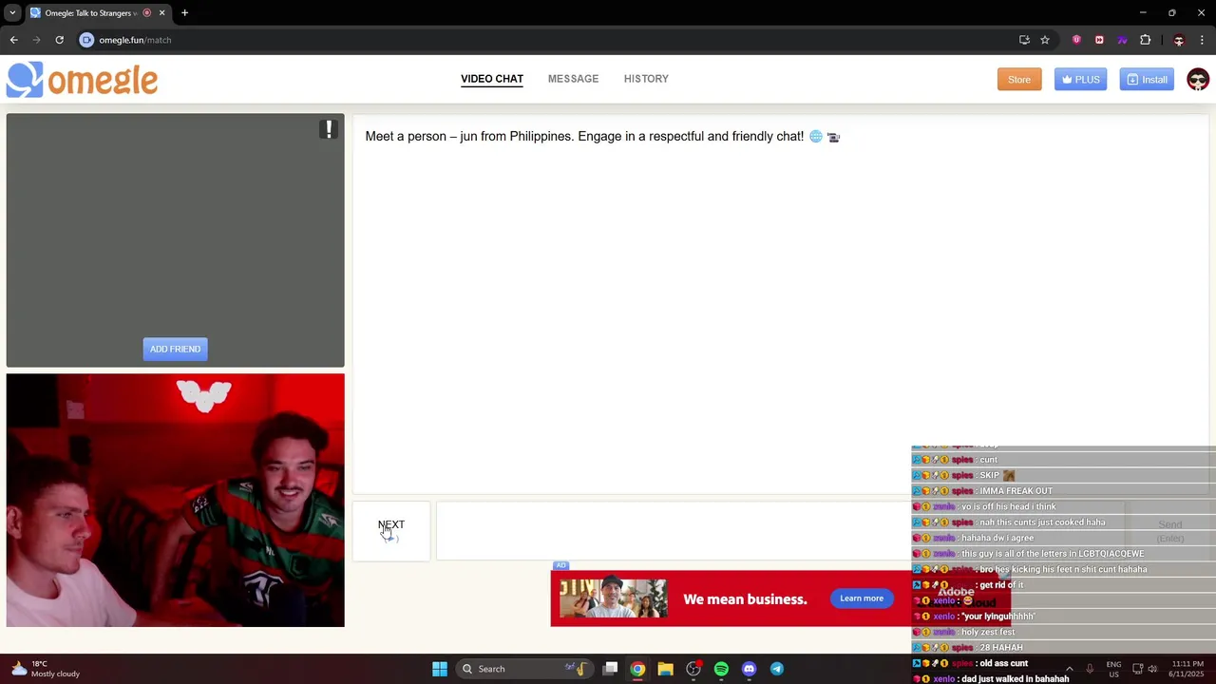This screenshot has height=684, width=1216.
Task: Click the chat message input field
Action: [779, 531]
